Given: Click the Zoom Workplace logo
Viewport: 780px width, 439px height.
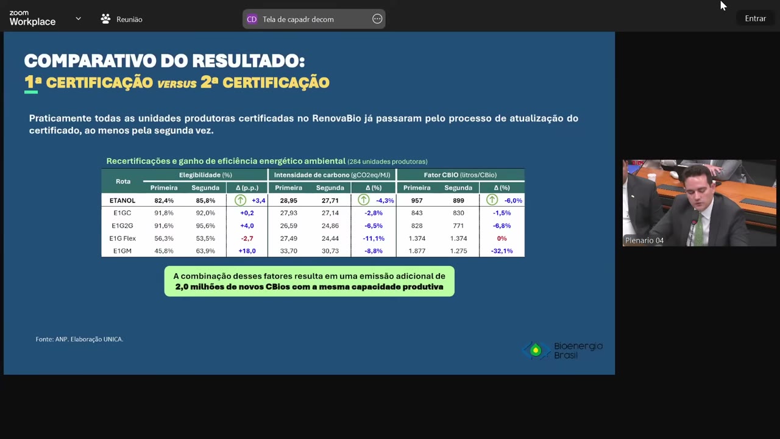Looking at the screenshot, I should 32,18.
